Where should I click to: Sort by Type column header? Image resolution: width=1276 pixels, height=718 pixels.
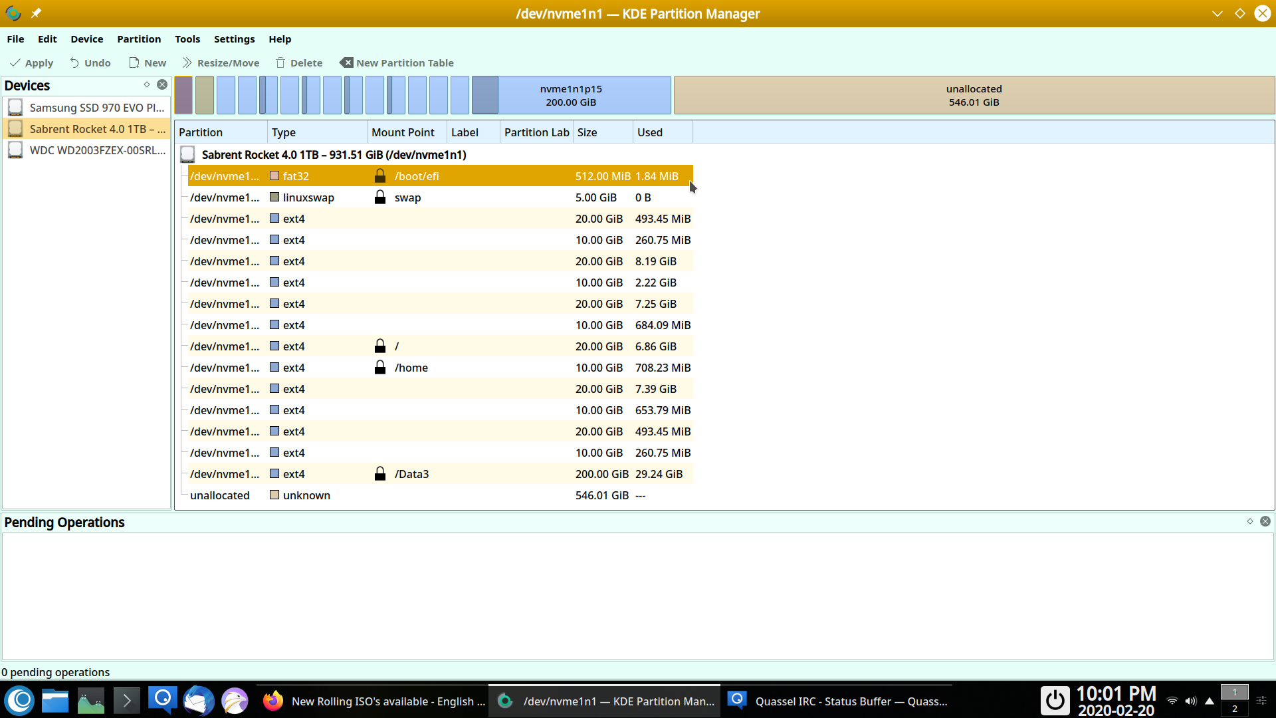(x=317, y=132)
